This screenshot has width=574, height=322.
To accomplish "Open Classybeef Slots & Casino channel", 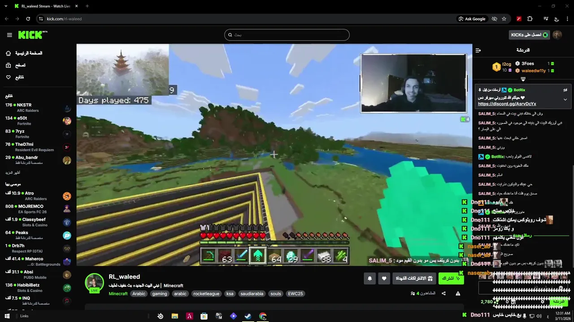I will pos(38,222).
